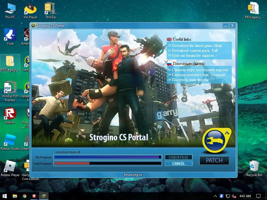Minimize the Strogino CS Portal window

tap(226, 26)
